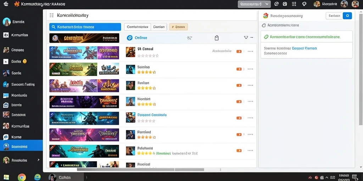363x181 pixels.
Task: Toggle the orange switch in the TA Cereal row
Action: (239, 52)
